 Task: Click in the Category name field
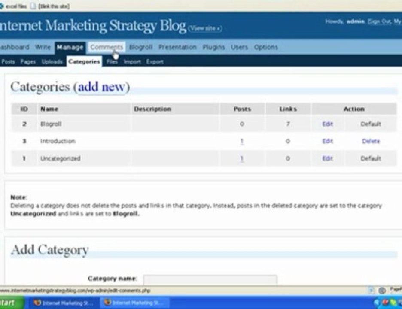coord(210,280)
